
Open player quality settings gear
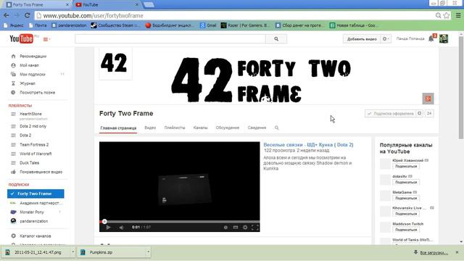point(245,227)
